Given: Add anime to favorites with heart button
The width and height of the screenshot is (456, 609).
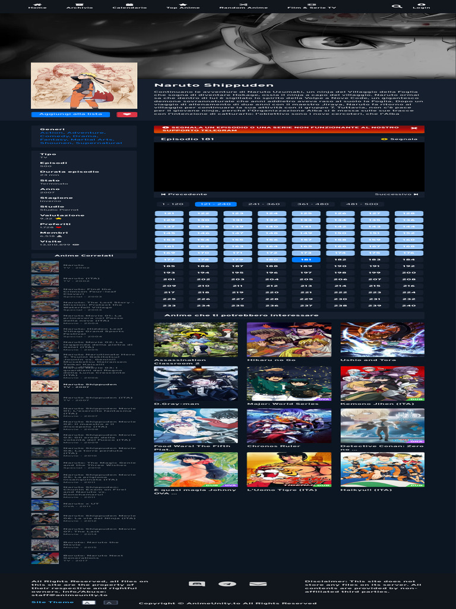Looking at the screenshot, I should [127, 114].
